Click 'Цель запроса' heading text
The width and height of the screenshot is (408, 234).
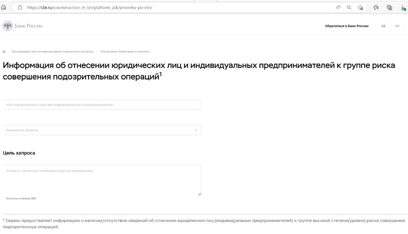(19, 153)
